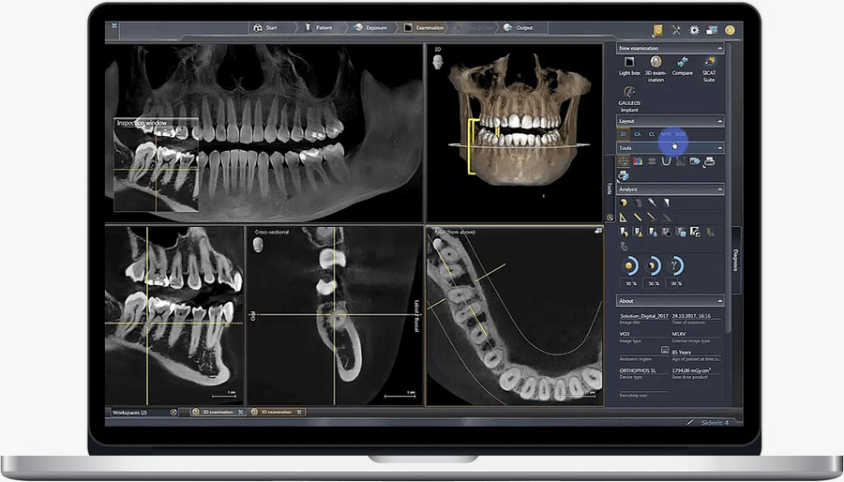Screen dimensions: 844x482
Task: Launch SICAT Suite
Action: coord(709,63)
